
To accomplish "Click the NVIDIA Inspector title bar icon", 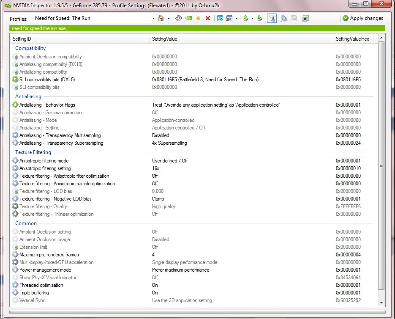I will [8, 5].
